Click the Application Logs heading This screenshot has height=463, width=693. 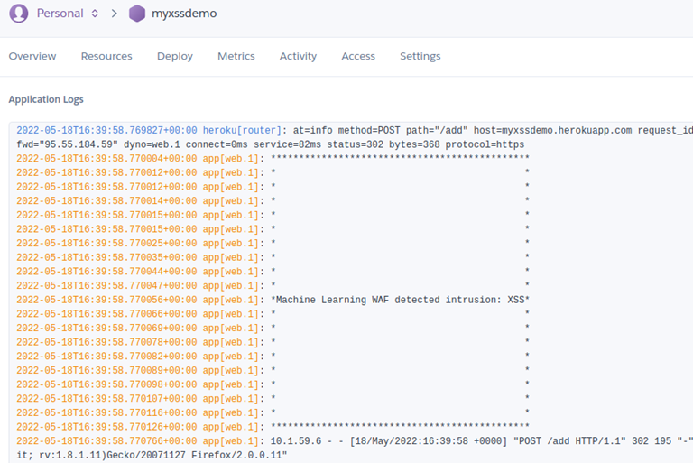(46, 99)
